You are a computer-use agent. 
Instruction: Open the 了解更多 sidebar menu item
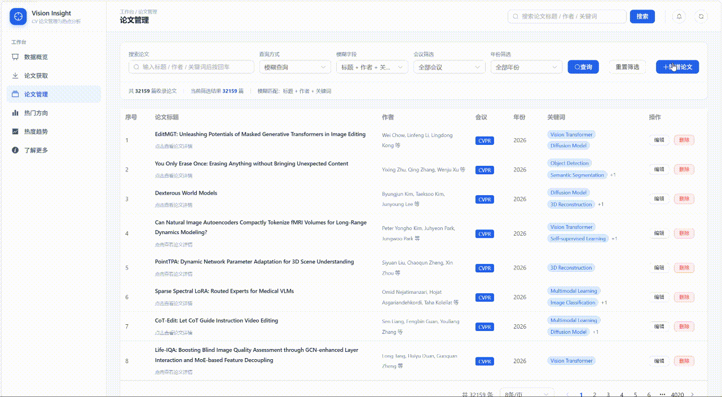click(x=54, y=150)
